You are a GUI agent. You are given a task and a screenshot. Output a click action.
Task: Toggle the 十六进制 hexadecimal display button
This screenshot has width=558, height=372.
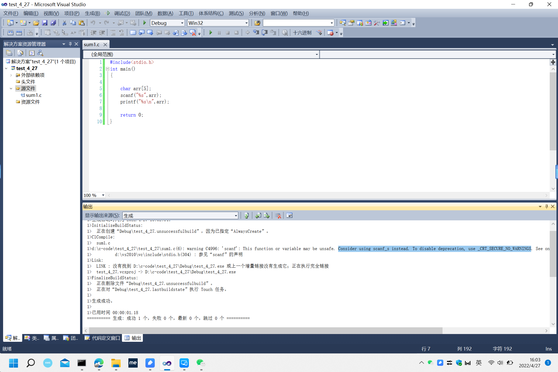click(x=302, y=33)
